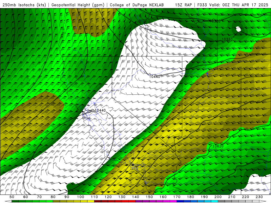Click the 'F033' forecast hour text
This screenshot has width=271, height=203.
(202, 5)
